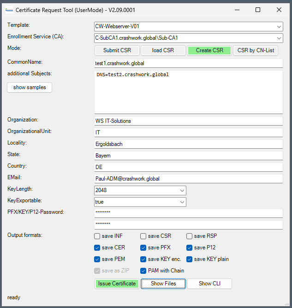
Task: Uncheck save PFX checkbox
Action: (143, 248)
